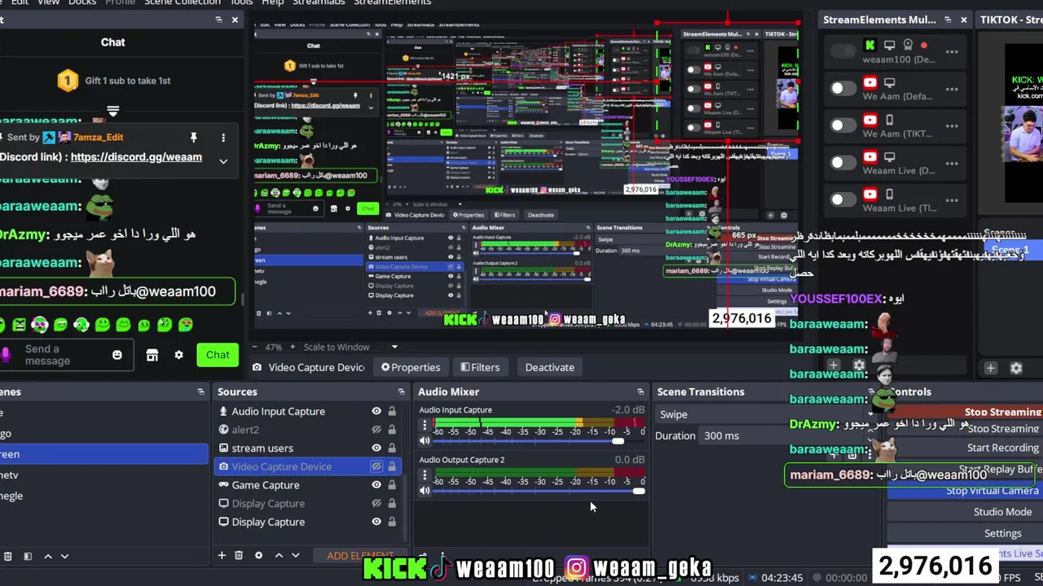Move scene up in Scenes toolbar
The image size is (1043, 586).
(47, 556)
